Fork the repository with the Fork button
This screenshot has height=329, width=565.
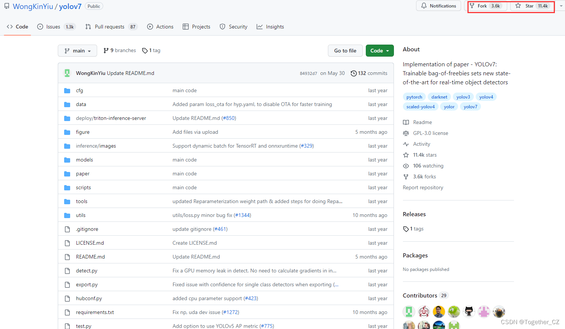486,6
